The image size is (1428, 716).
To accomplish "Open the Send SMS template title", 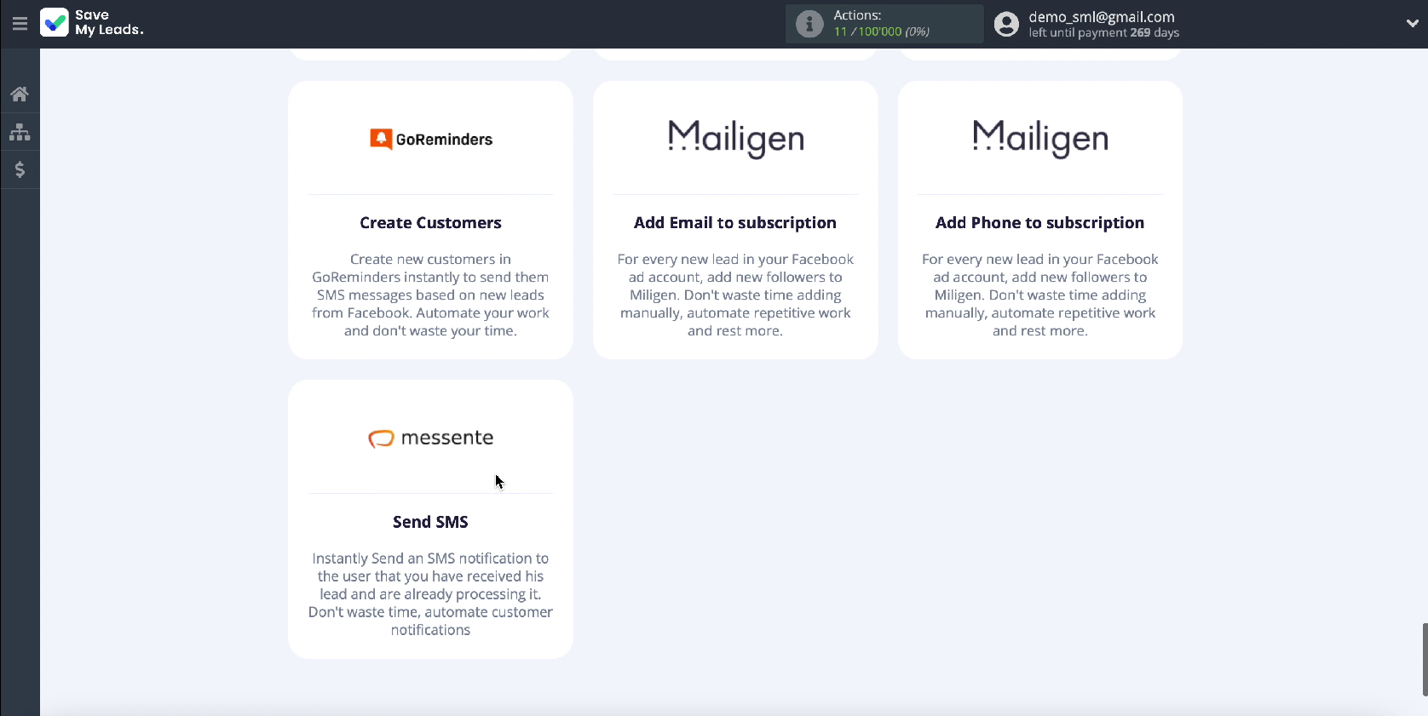I will (x=430, y=522).
